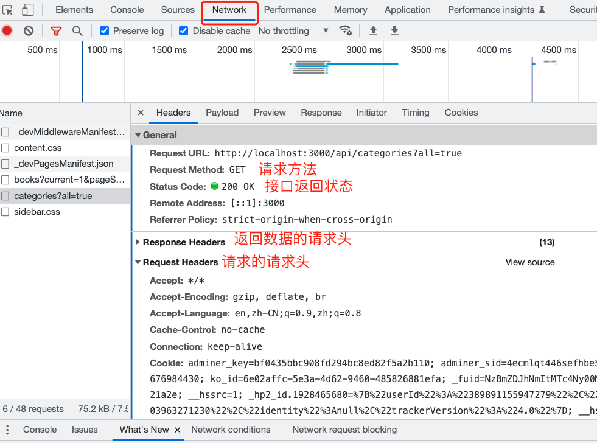This screenshot has height=443, width=597.
Task: Toggle the device toolbar icon
Action: [x=27, y=10]
